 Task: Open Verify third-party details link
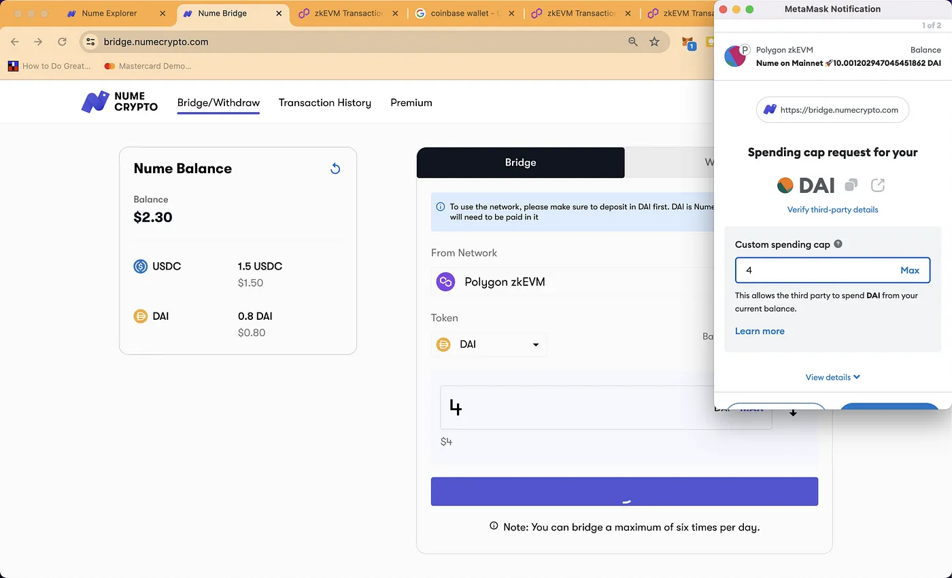832,210
